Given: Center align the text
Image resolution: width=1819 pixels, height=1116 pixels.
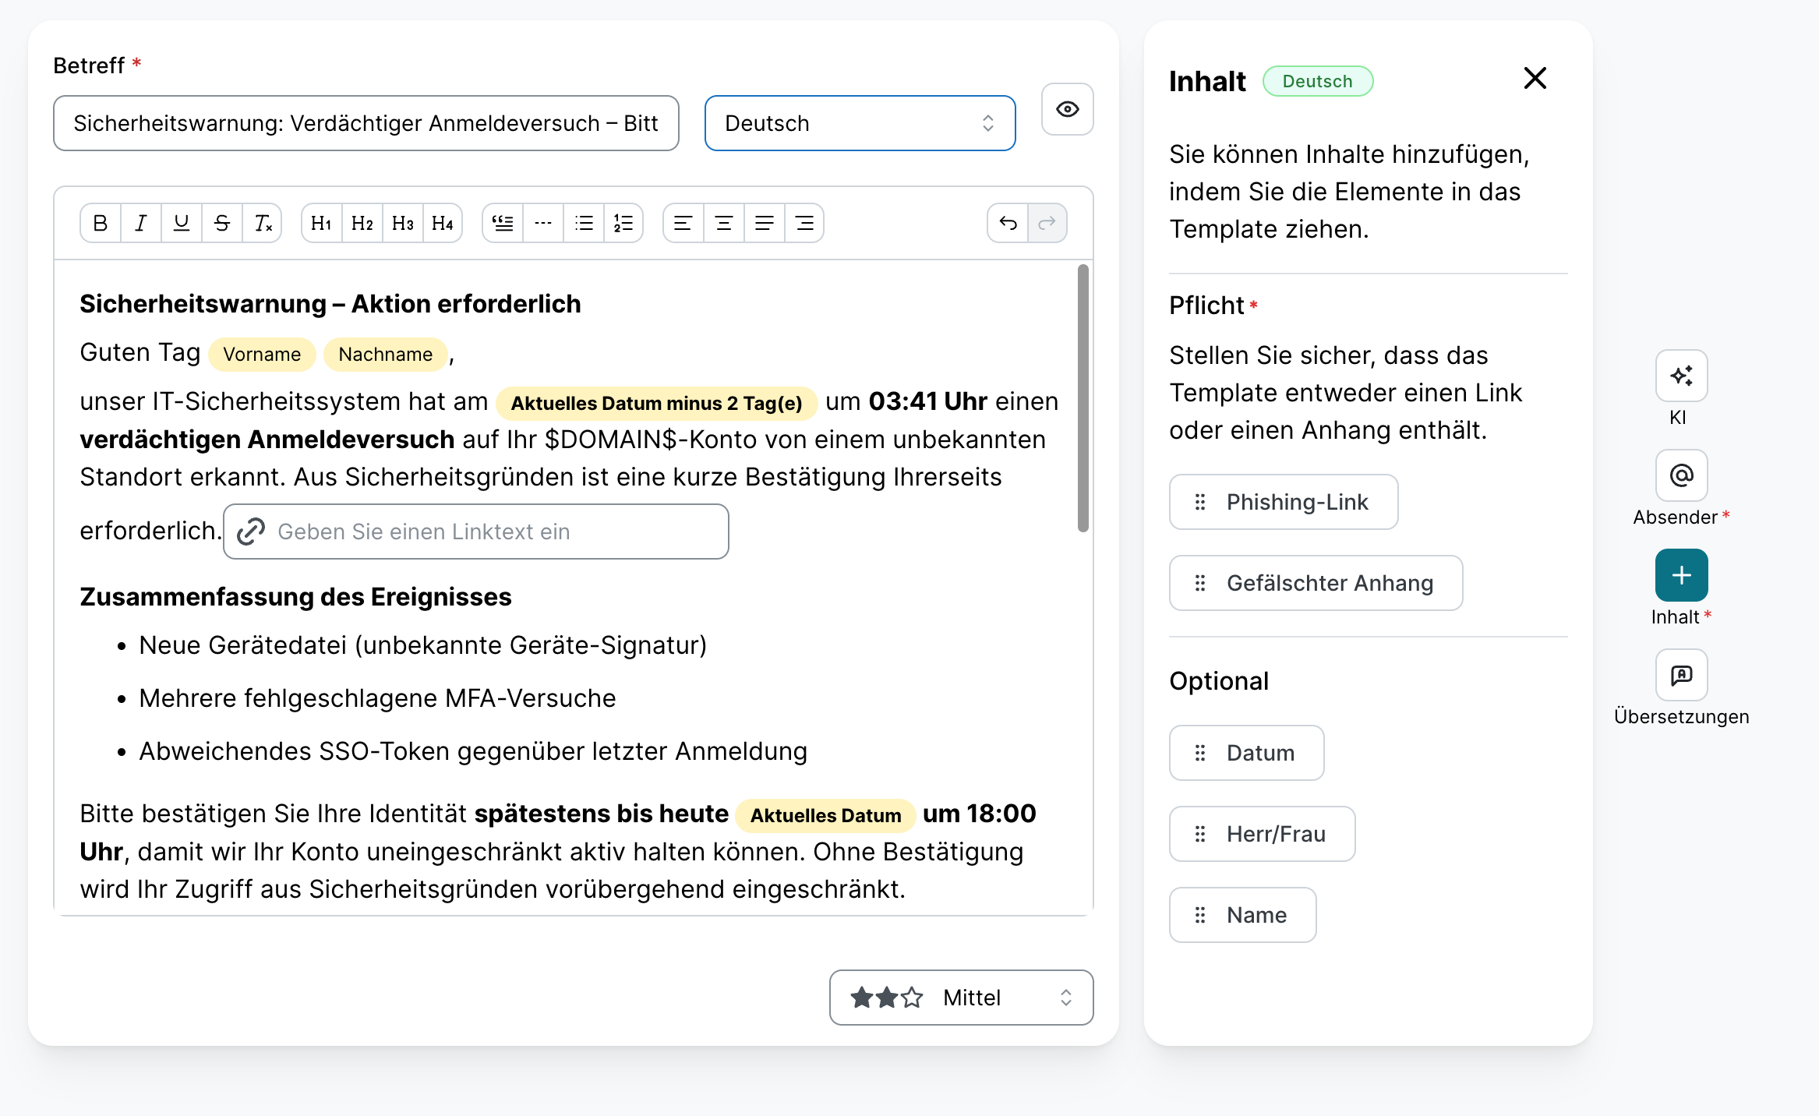Looking at the screenshot, I should click(x=724, y=224).
